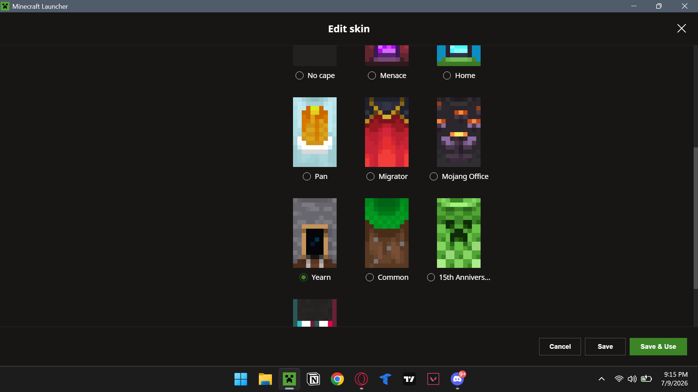Select the No cape radio button
The width and height of the screenshot is (698, 392).
[x=299, y=75]
